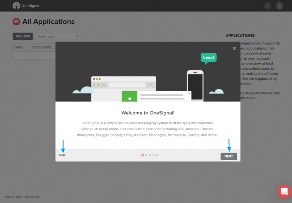Click the phone illustration in banner
This screenshot has height=203, width=292.
coord(195,85)
